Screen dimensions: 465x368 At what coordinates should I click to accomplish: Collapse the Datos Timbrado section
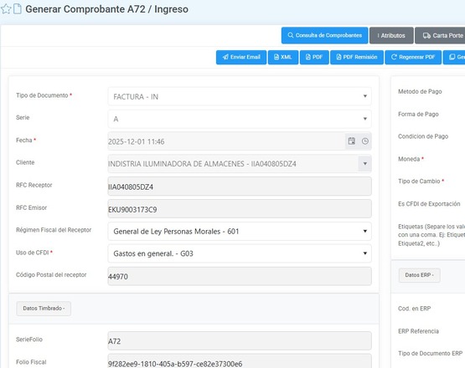point(44,309)
